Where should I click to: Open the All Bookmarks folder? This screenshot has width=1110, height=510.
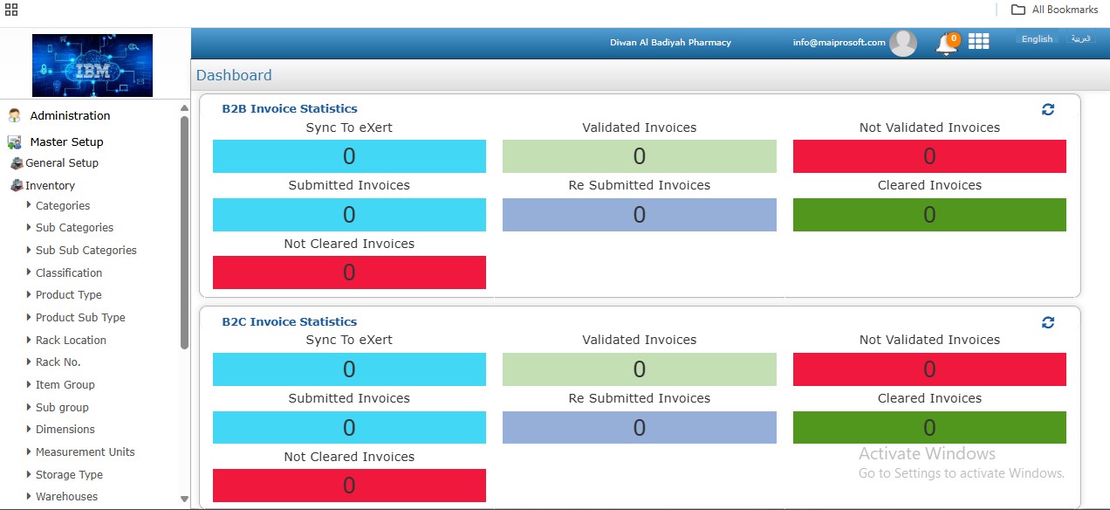tap(1055, 10)
